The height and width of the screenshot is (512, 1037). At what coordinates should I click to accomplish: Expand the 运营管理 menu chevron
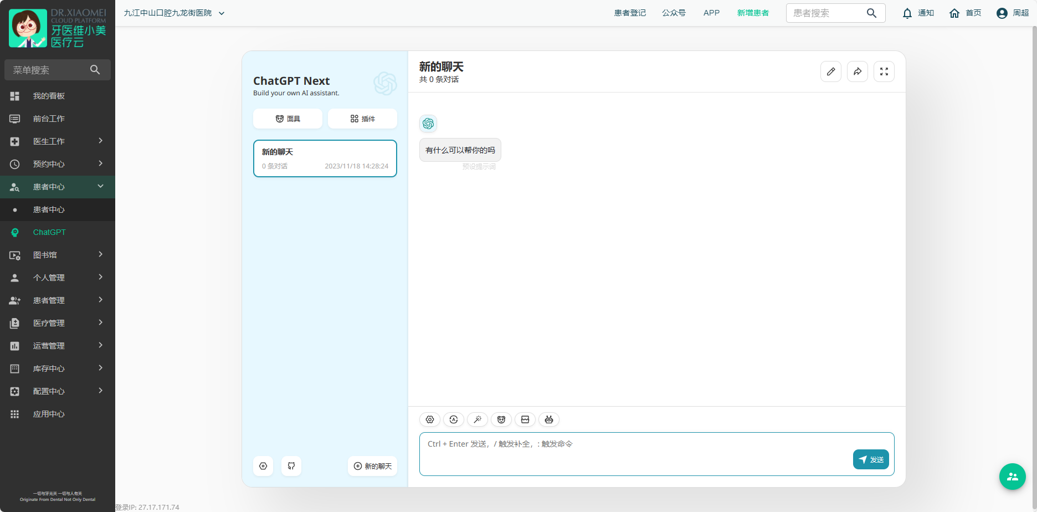click(x=101, y=345)
